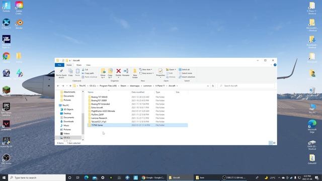Click Edit in the Open group
The width and height of the screenshot is (322, 181).
170,73
